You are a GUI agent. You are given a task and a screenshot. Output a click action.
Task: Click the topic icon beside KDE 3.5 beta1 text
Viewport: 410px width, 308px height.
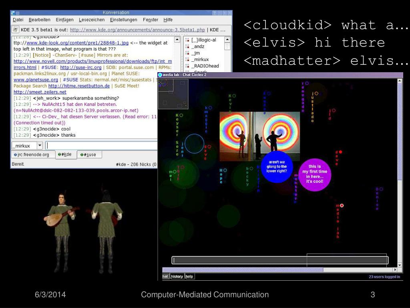point(16,30)
